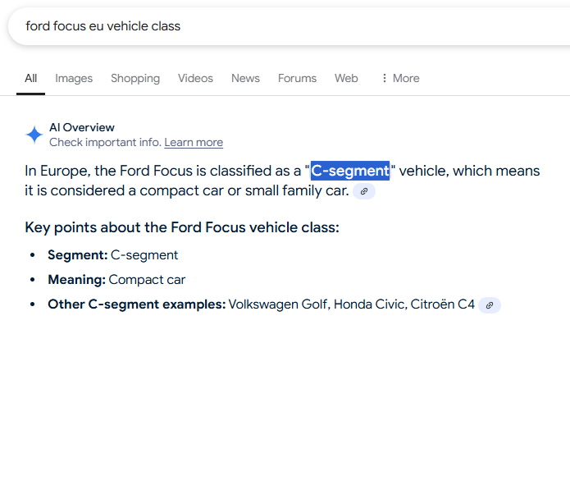Click the 'Segment: C-segment' bullet

(112, 255)
